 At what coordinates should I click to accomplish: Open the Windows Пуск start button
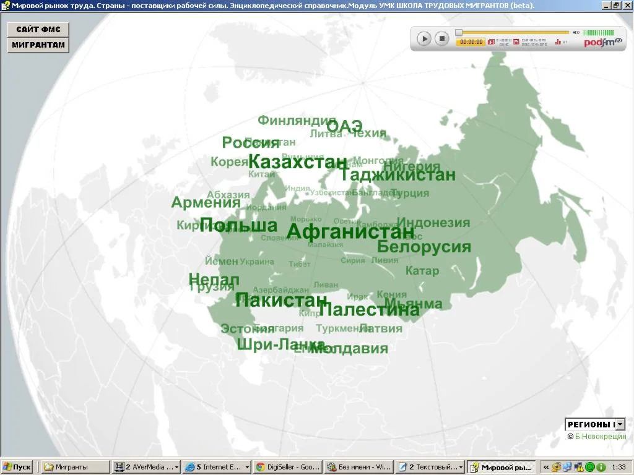[x=17, y=467]
